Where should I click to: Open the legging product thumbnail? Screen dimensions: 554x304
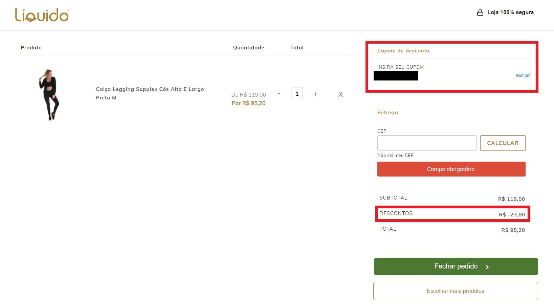pyautogui.click(x=49, y=94)
